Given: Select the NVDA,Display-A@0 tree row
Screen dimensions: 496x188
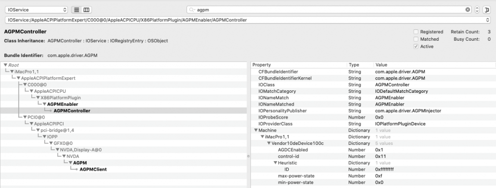Looking at the screenshot, I should tap(124, 150).
